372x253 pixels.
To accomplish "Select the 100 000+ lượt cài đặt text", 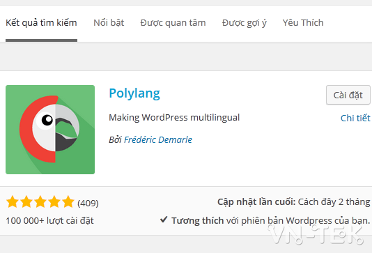I will (50, 221).
